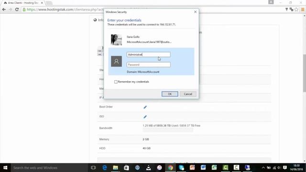Click the Memory value 2 GB
306x172 pixels.
coord(146,139)
